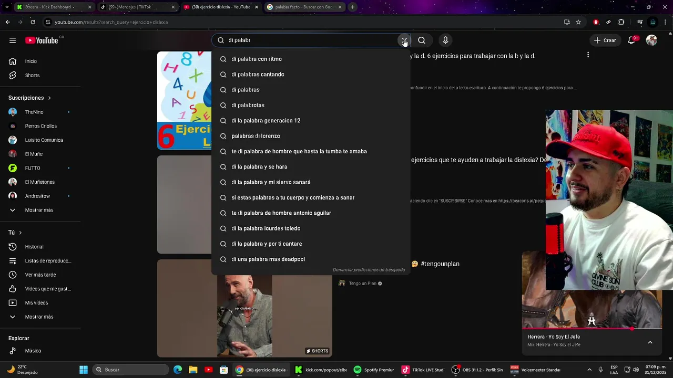Select suggestion 'di la palabra generacion 12'
Image resolution: width=673 pixels, height=378 pixels.
311,121
